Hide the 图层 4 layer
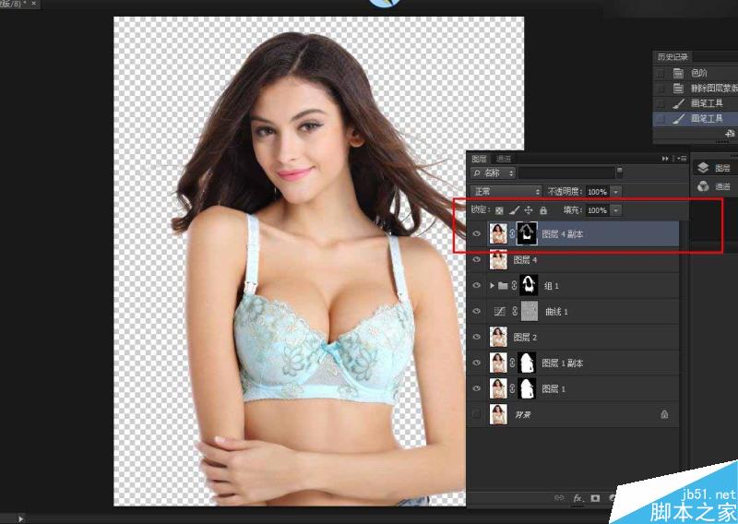 pos(477,260)
